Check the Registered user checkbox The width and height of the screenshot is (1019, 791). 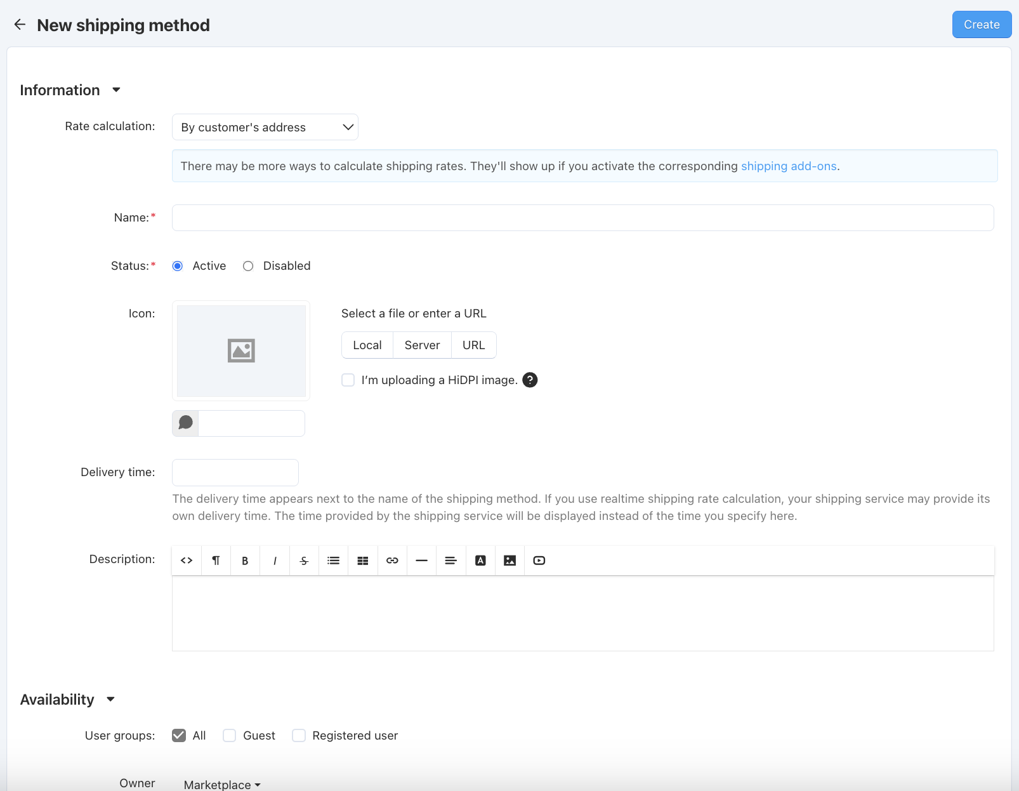point(298,735)
